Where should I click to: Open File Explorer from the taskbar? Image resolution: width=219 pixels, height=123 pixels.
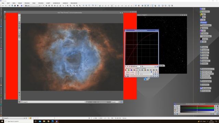tap(44, 121)
